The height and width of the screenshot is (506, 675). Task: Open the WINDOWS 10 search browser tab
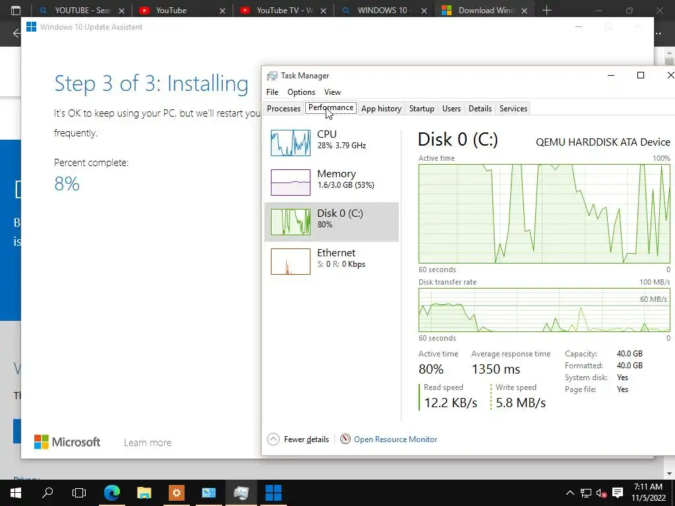click(384, 11)
